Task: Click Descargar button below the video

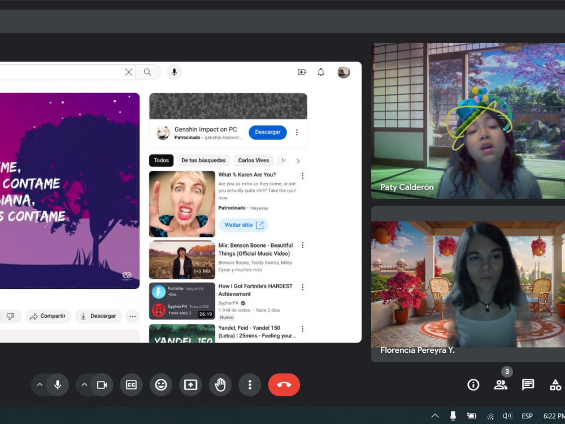Action: (x=98, y=316)
